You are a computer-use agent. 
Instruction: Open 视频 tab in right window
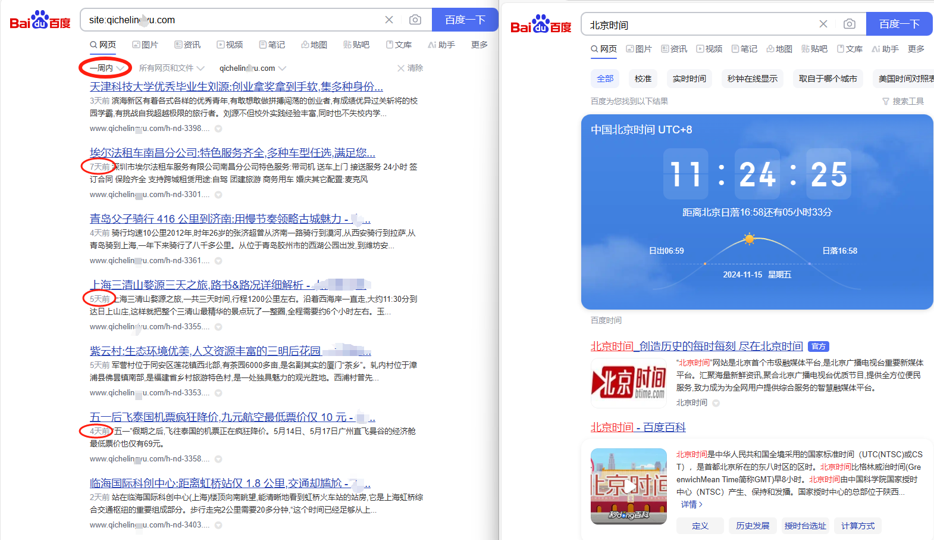pyautogui.click(x=709, y=49)
